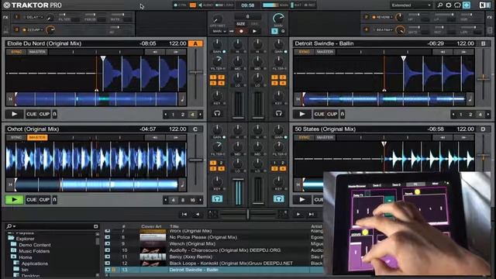Open Preferences with the gear icon
Screen dimensions: 496x279
(x=449, y=5)
